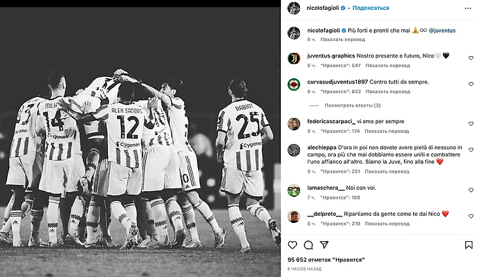This screenshot has width=477, height=277.
Task: Like juventus.graphics comment heart
Action: pyautogui.click(x=470, y=58)
